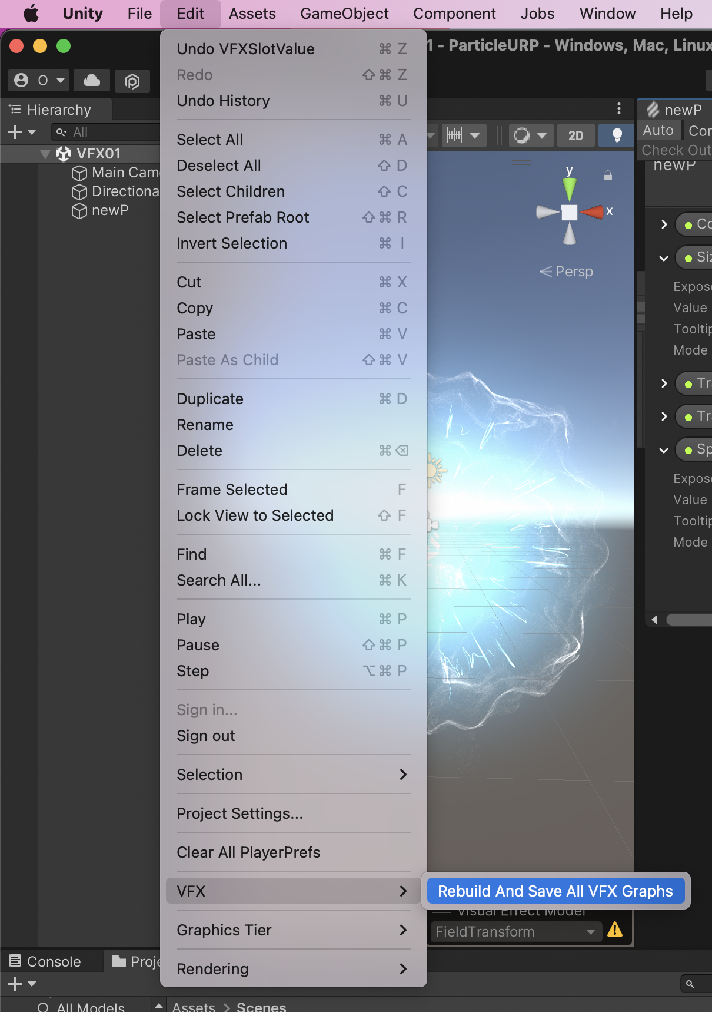Screen dimensions: 712x1012
Task: Click the gizmo center cube
Action: pos(569,212)
